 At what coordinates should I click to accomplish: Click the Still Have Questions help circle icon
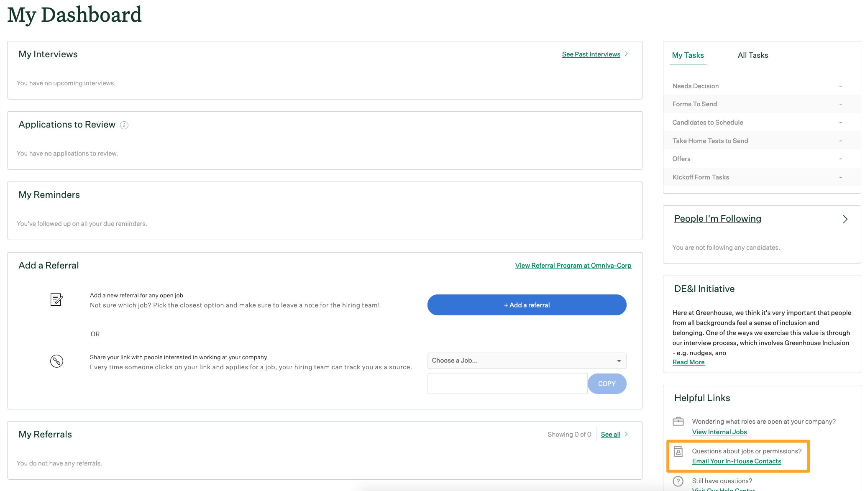[678, 482]
